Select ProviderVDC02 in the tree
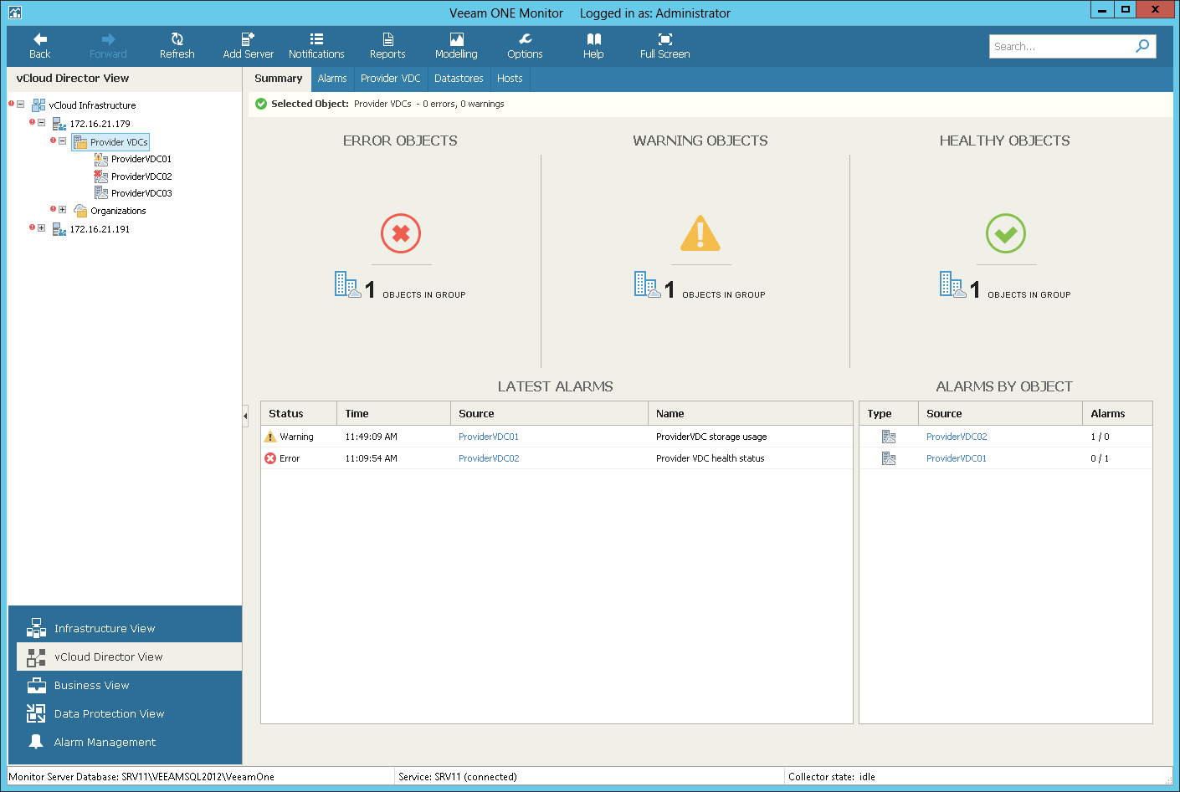The height and width of the screenshot is (792, 1180). [141, 176]
